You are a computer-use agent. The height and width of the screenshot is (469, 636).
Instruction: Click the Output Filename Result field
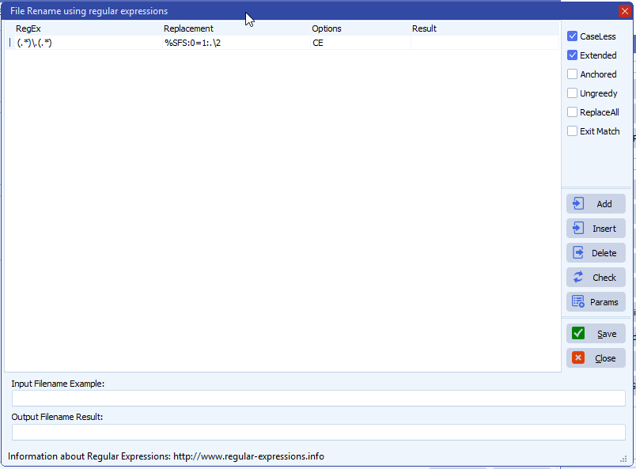pos(319,432)
